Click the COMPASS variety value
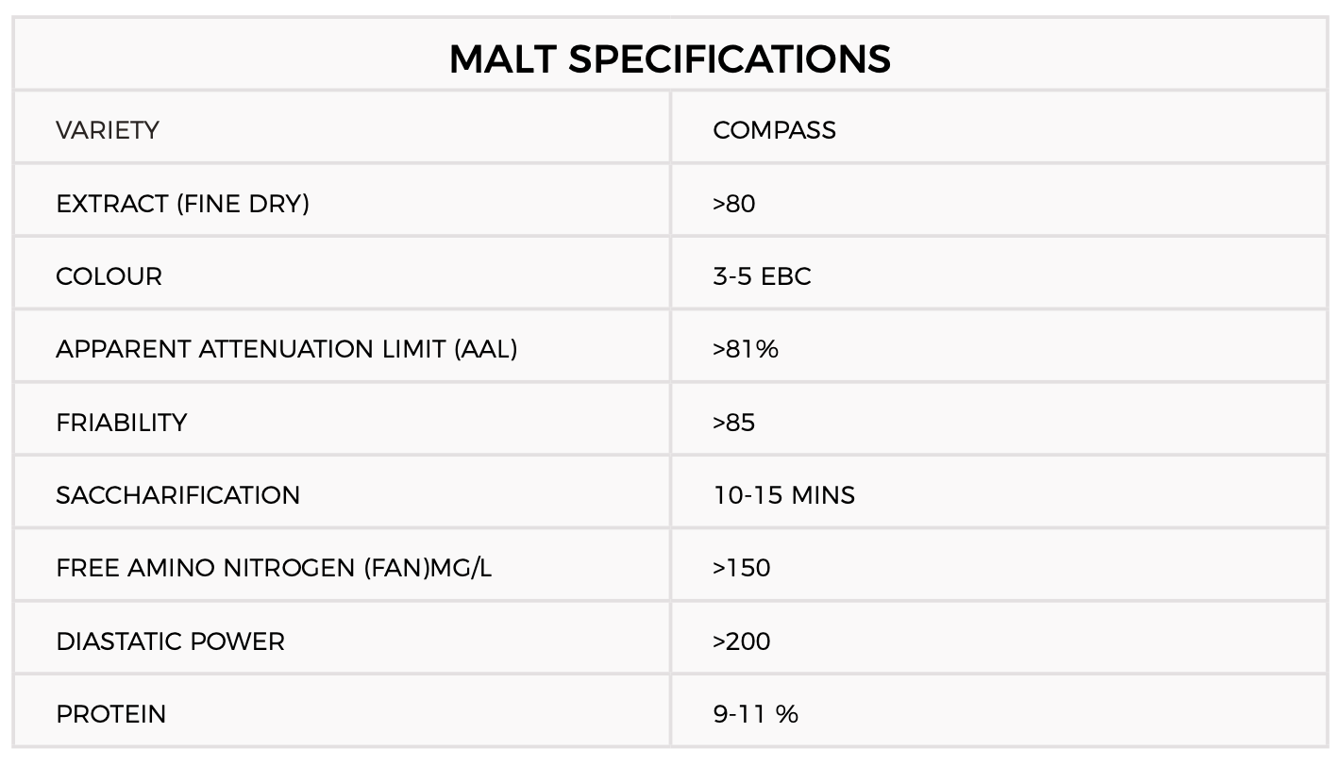1344x766 pixels. [x=775, y=130]
